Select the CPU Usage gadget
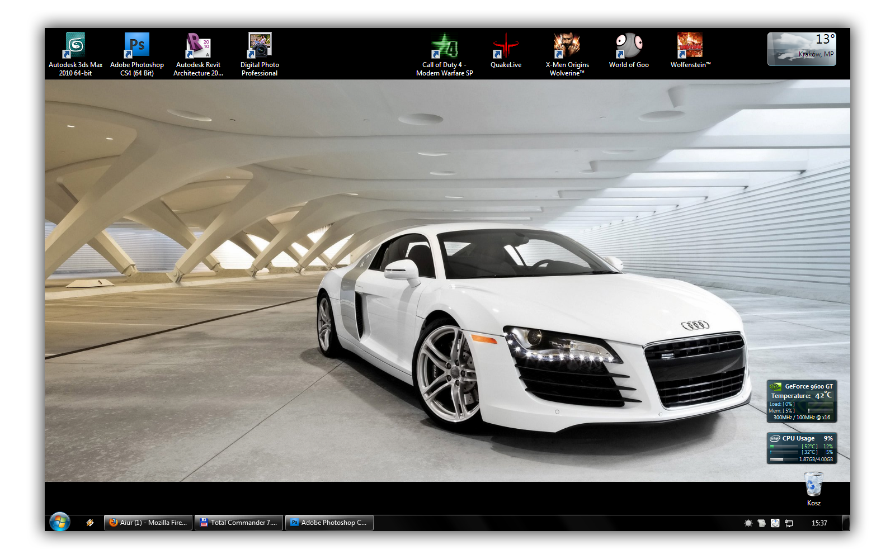895x559 pixels. [802, 448]
